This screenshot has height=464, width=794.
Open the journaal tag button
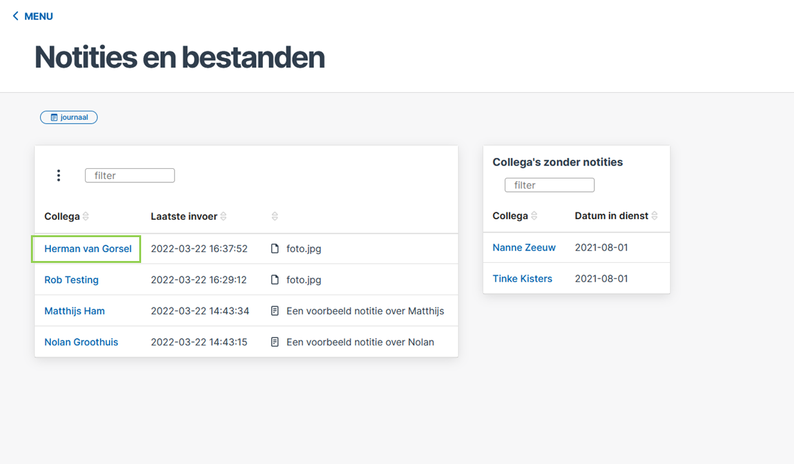point(69,117)
